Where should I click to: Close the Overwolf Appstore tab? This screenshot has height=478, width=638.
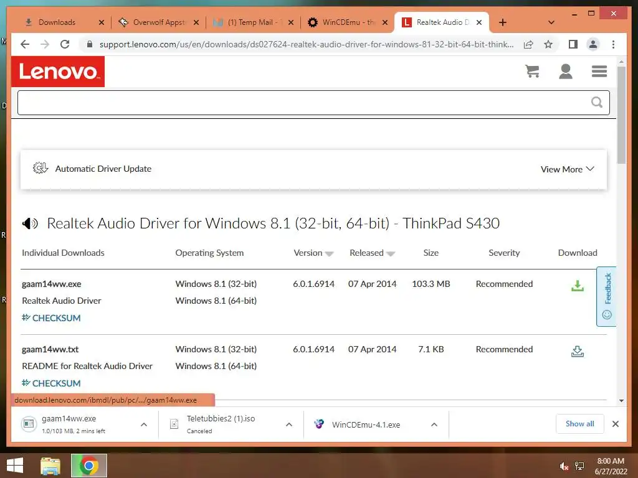pyautogui.click(x=196, y=22)
